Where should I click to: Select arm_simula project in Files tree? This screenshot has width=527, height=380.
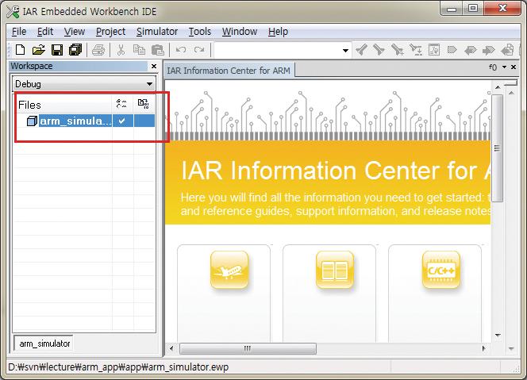coord(75,121)
